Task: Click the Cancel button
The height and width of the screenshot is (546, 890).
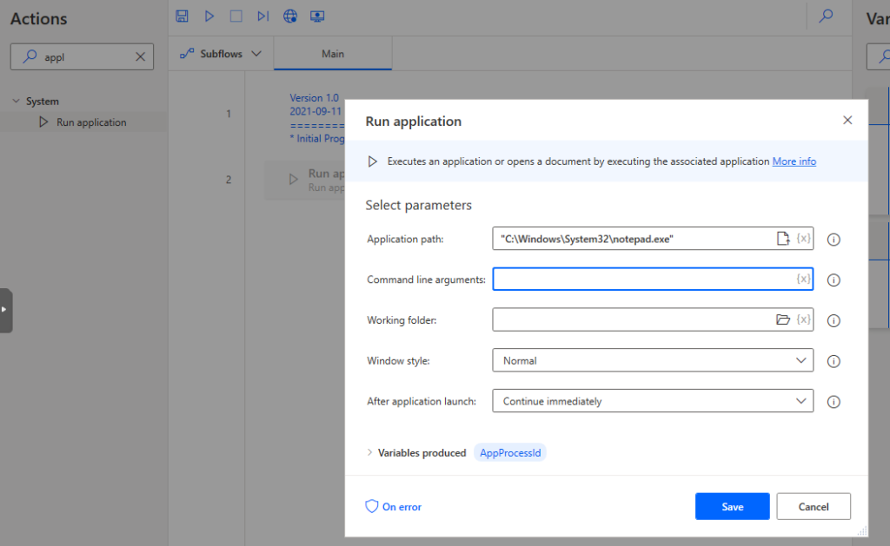Action: pos(814,506)
